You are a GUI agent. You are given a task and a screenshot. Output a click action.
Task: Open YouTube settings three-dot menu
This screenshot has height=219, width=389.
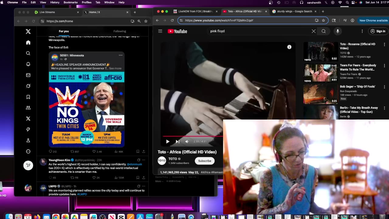coord(362,31)
